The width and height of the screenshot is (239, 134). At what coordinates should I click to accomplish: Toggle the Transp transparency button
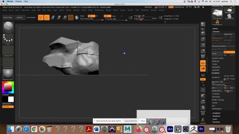pyautogui.click(x=203, y=119)
